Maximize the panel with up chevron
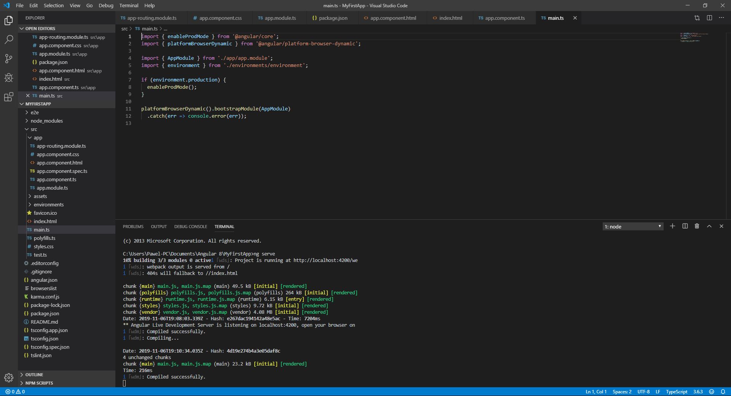The image size is (731, 396). tap(709, 226)
